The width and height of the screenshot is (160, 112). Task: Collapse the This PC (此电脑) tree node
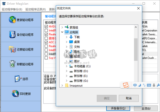pos(62,32)
